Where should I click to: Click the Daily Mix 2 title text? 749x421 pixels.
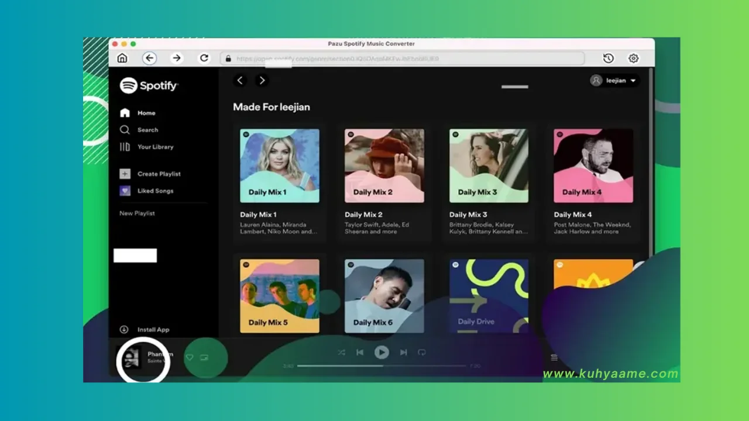tap(363, 215)
